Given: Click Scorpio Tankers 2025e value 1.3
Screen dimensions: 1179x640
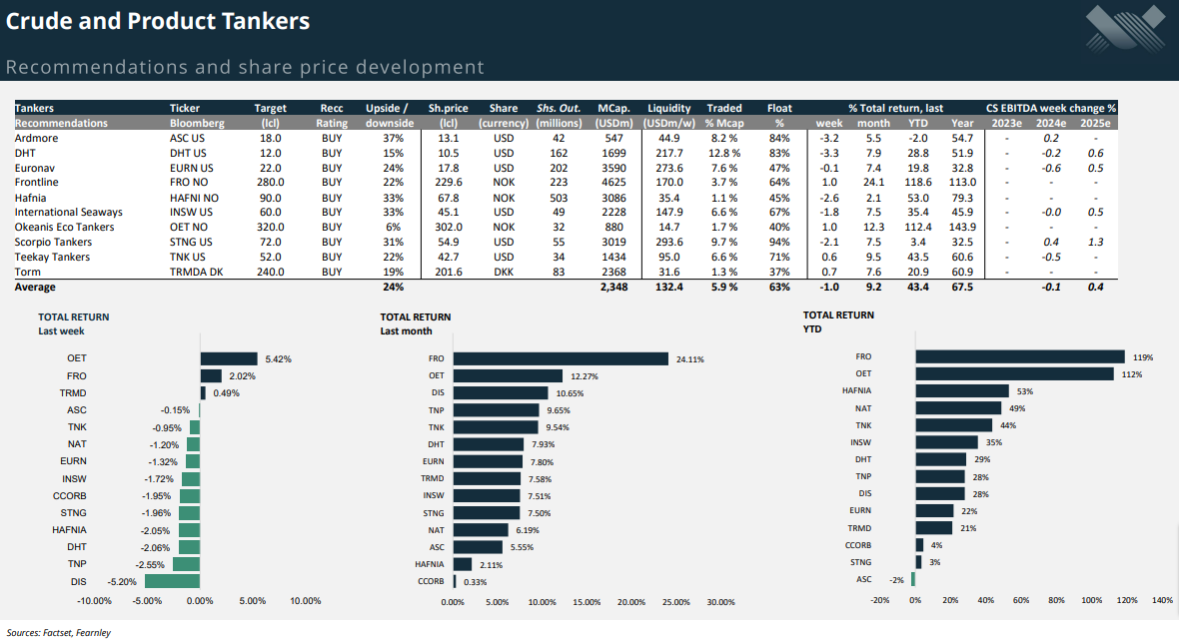Looking at the screenshot, I should pyautogui.click(x=1095, y=242).
